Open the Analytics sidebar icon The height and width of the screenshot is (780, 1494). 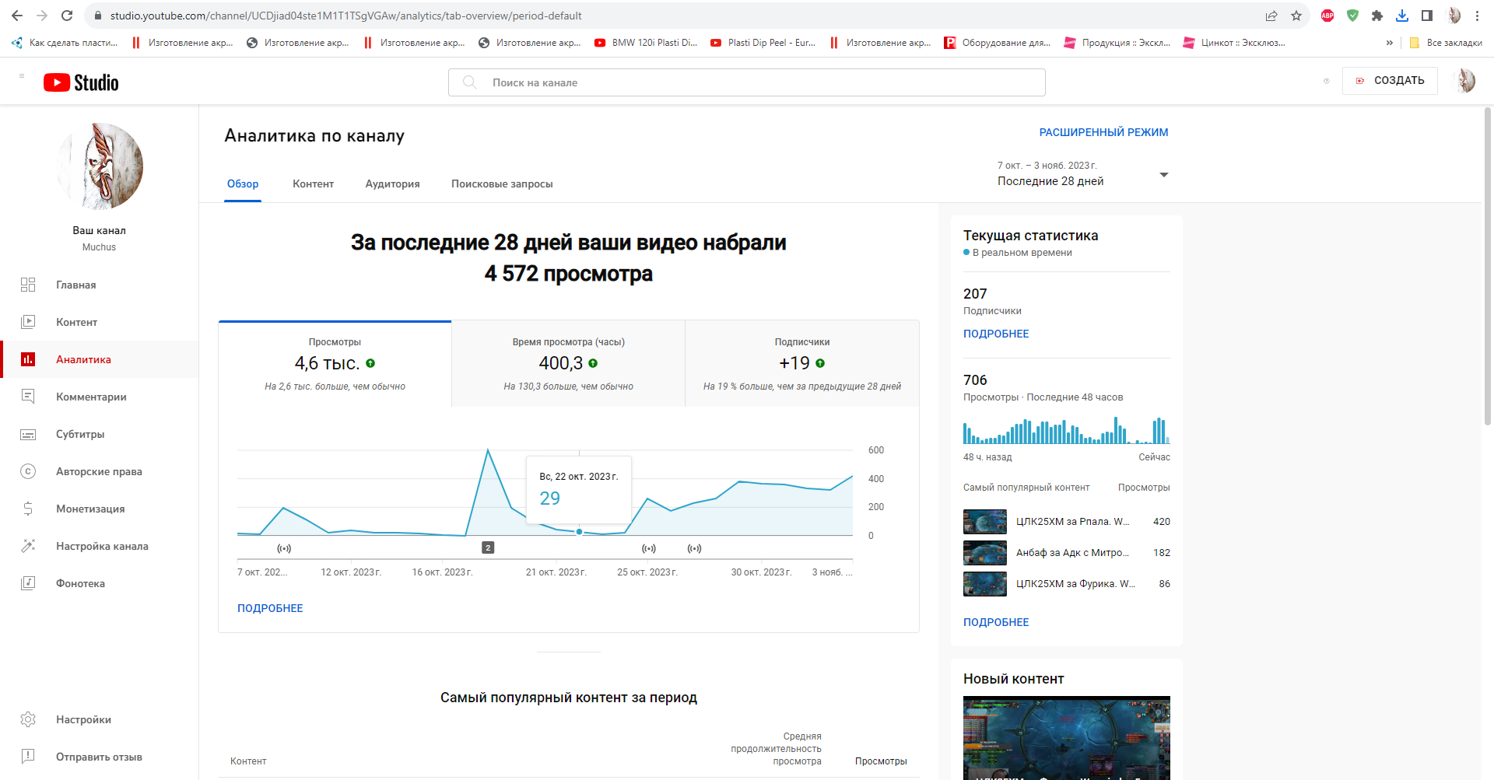pos(28,359)
